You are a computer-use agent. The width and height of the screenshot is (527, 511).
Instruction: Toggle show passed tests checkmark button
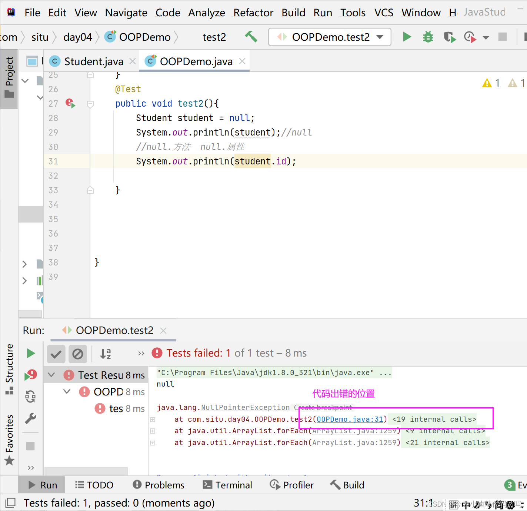click(56, 354)
